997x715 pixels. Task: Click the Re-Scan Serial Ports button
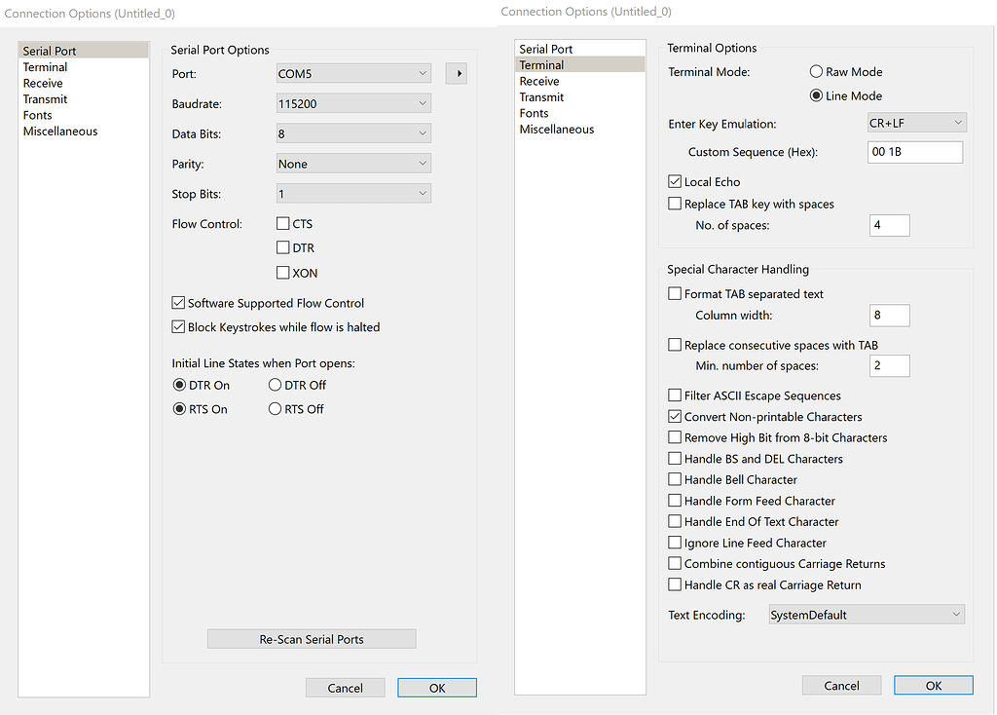[x=311, y=638]
